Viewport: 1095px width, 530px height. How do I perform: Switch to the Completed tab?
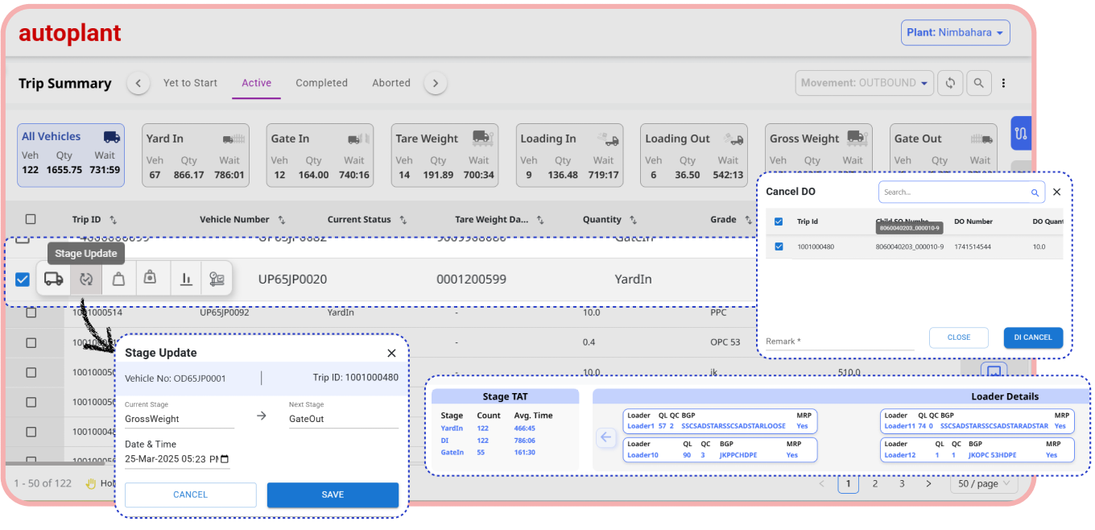[x=321, y=83]
